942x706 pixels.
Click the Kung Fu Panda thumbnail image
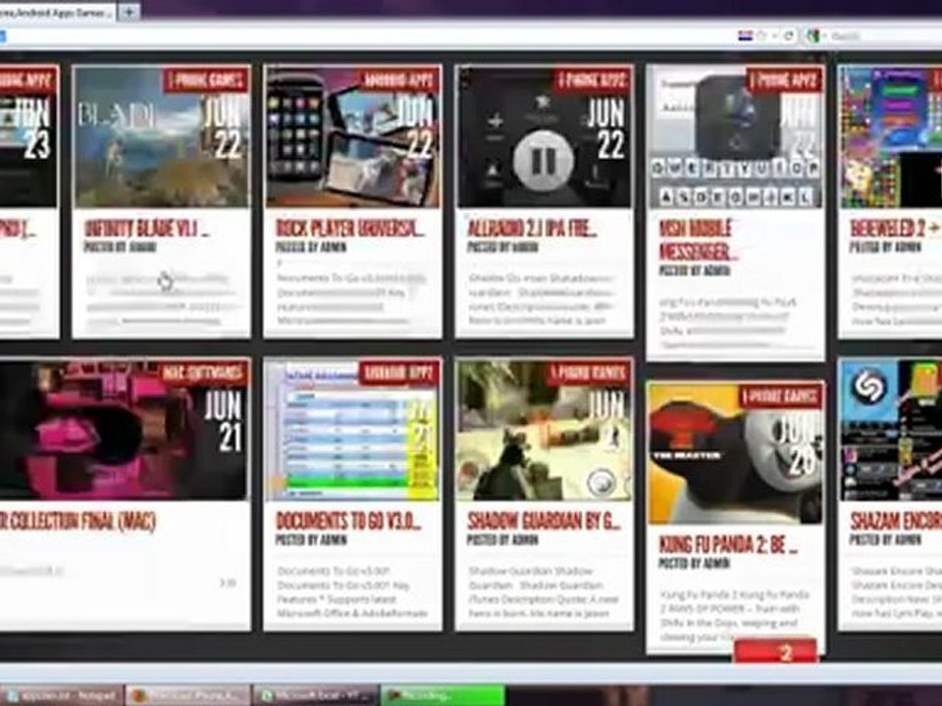pos(735,453)
